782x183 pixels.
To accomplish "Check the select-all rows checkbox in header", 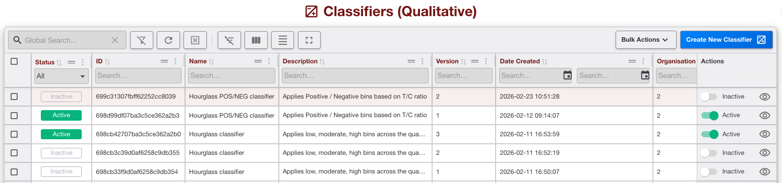I will point(14,61).
